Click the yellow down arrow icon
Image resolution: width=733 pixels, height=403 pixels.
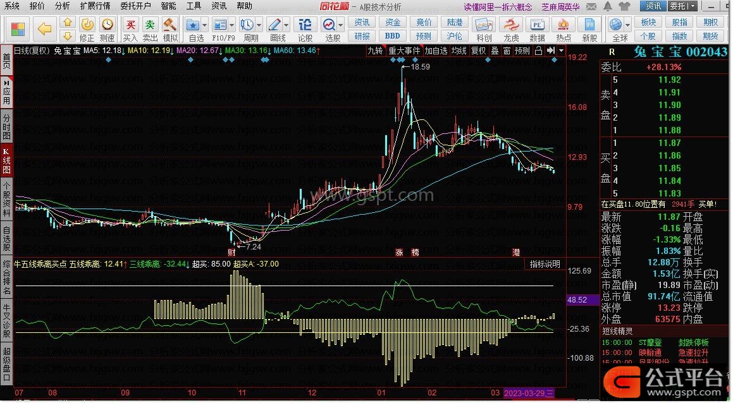click(68, 35)
